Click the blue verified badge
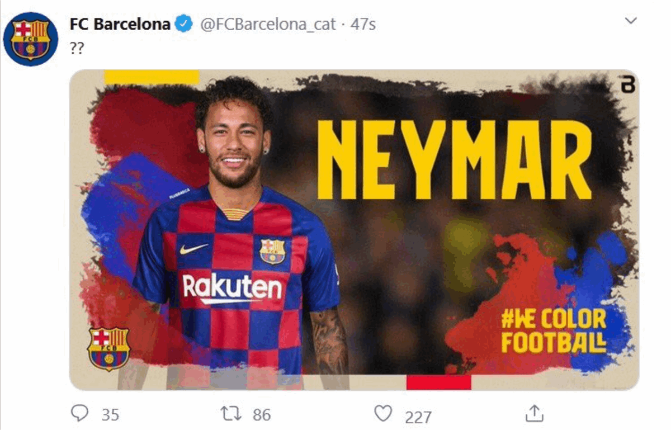Image resolution: width=671 pixels, height=430 pixels. (183, 24)
